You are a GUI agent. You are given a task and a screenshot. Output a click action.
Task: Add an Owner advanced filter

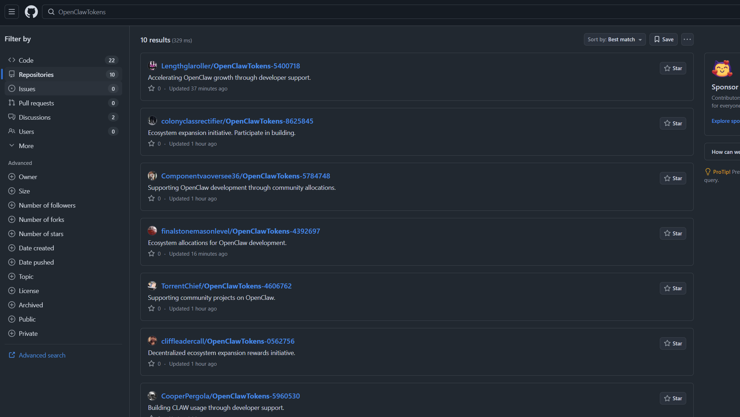[63, 177]
